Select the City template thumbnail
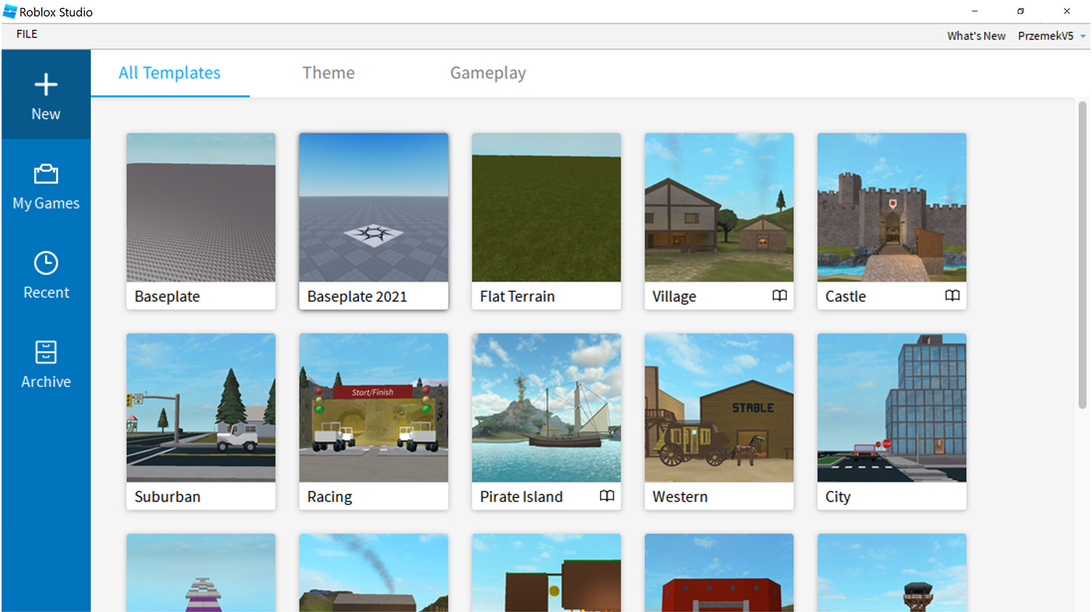 892,407
